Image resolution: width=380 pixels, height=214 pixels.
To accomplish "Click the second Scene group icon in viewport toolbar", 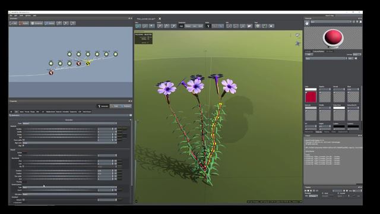I will coord(166,26).
